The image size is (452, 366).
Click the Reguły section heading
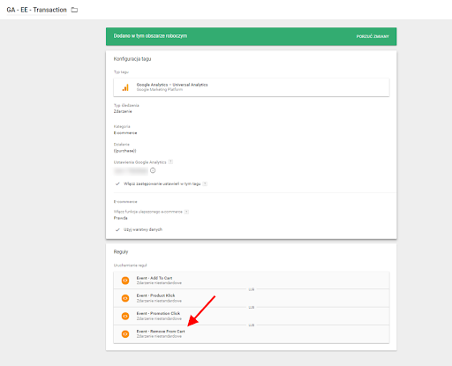point(121,252)
